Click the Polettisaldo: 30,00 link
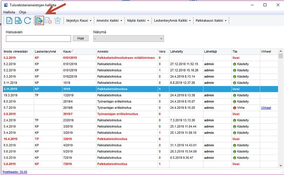 15,172
